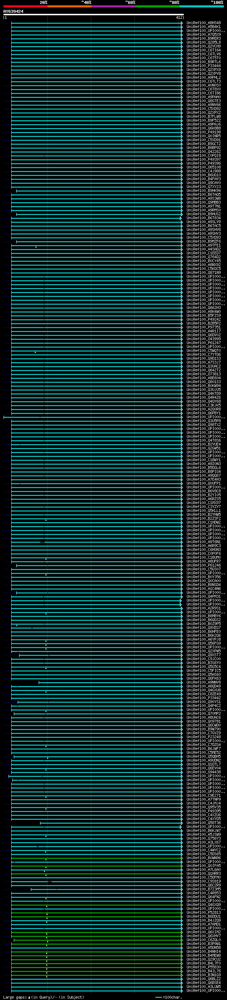Open hit UniRef100_P49396
227x1000 pixels.
point(204,164)
